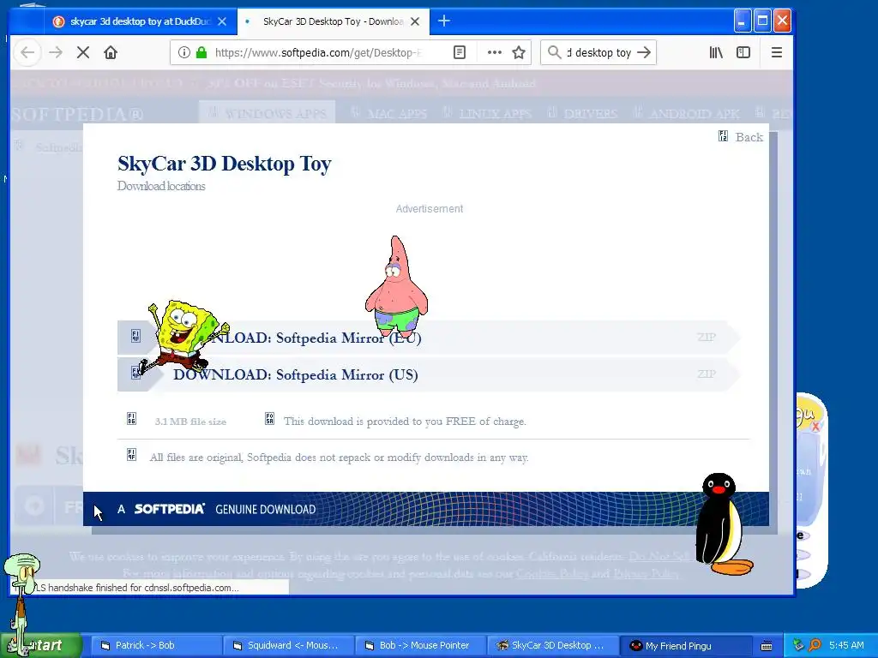Open the page actions three-dot menu
This screenshot has height=658, width=878.
pyautogui.click(x=494, y=52)
